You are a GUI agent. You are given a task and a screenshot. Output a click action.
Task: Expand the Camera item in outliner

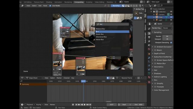154,15
